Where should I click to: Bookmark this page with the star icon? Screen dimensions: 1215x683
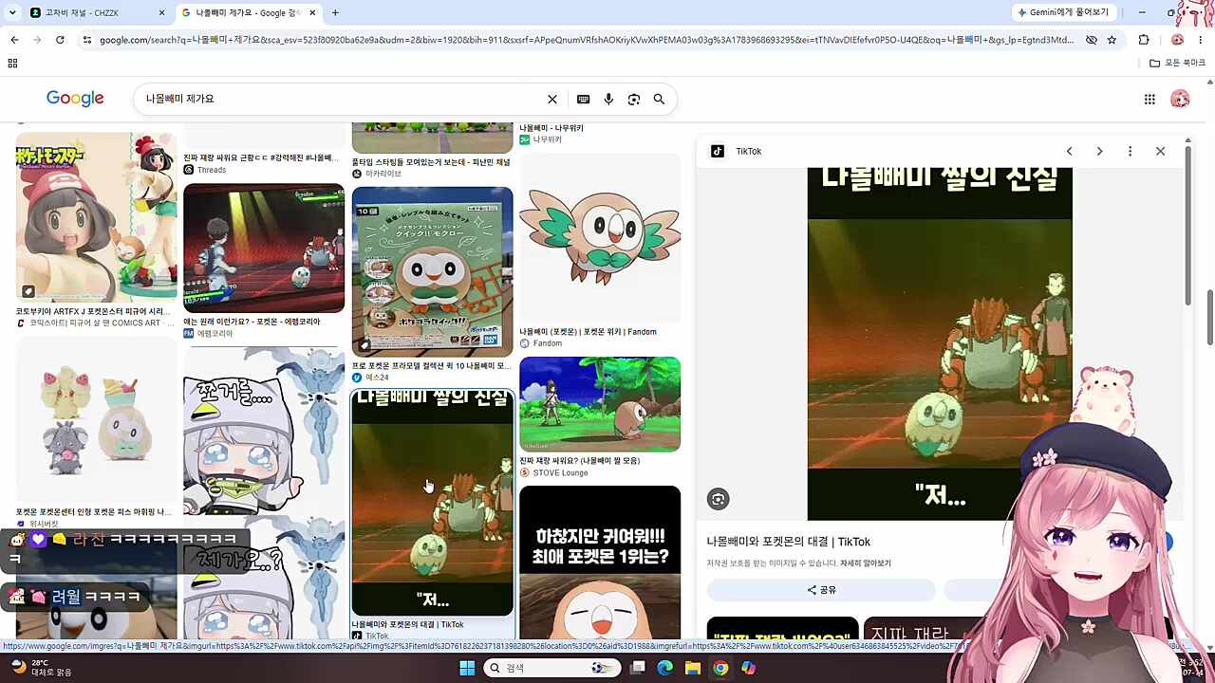(1112, 40)
